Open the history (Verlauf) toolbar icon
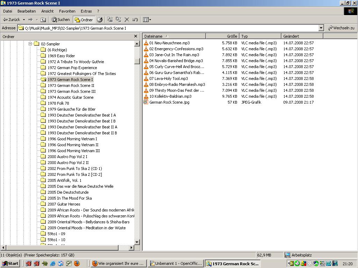Image resolution: width=358 pixels, height=268 pixels. (x=100, y=20)
